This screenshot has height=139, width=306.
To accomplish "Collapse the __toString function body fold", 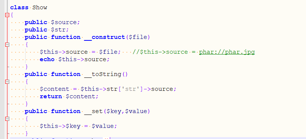I will (7, 82).
